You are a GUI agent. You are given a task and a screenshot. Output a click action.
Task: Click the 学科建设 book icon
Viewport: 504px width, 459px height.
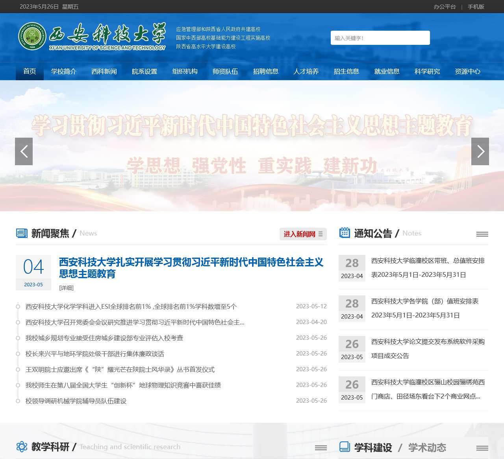pos(345,447)
